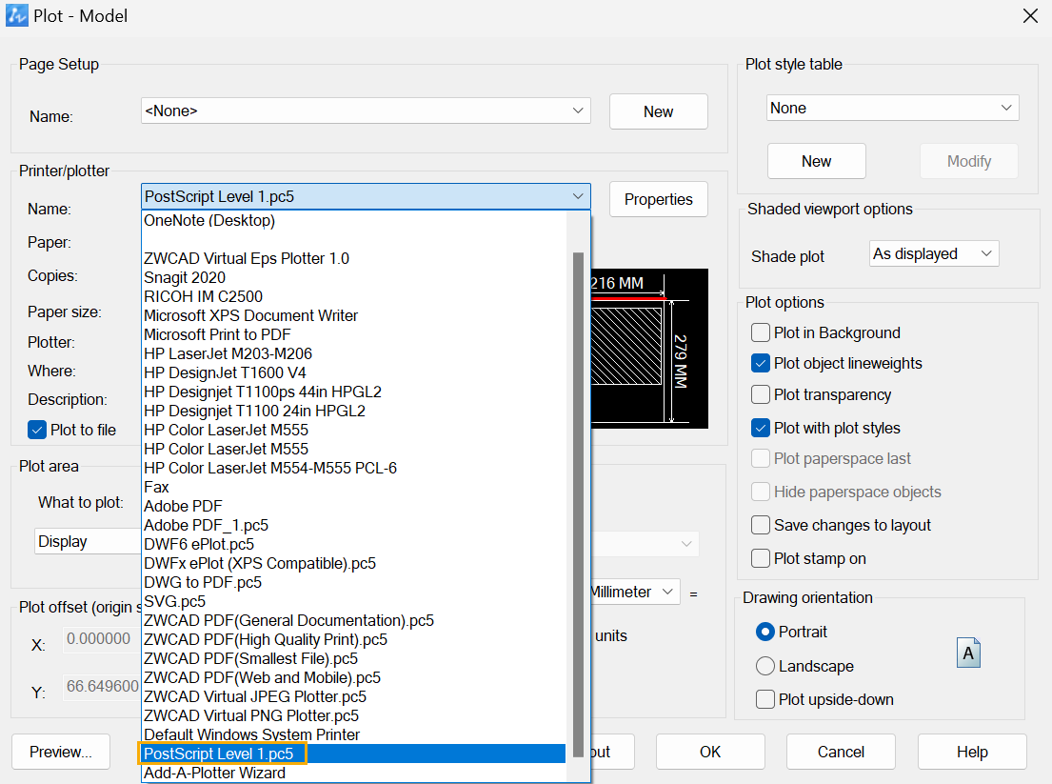The height and width of the screenshot is (784, 1052).
Task: Choose OneNote (Desktop) from printer list
Action: click(x=354, y=220)
